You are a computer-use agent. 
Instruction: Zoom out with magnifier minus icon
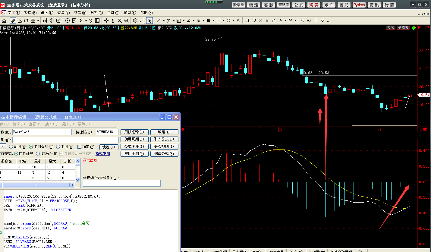tap(126, 20)
